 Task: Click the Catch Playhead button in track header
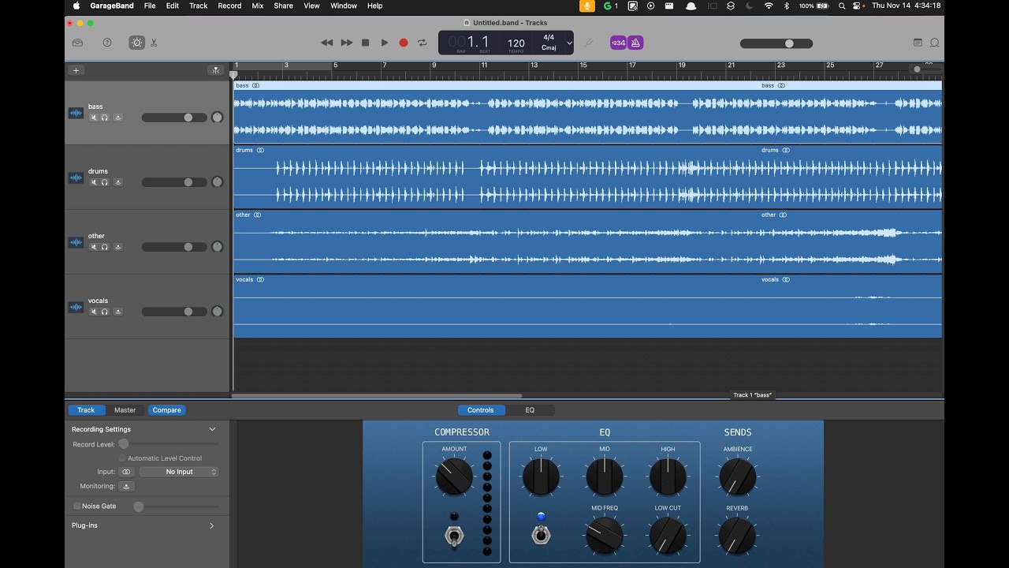click(216, 70)
